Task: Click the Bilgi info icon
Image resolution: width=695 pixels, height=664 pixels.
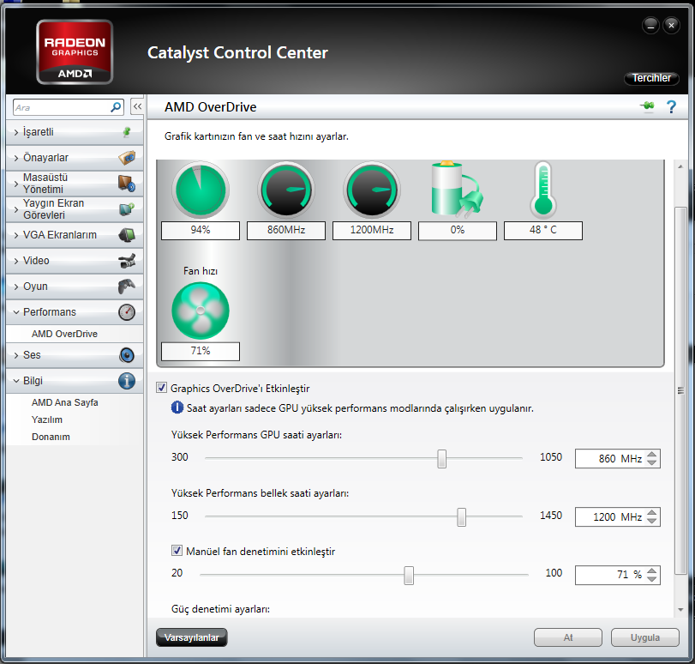Action: point(127,381)
